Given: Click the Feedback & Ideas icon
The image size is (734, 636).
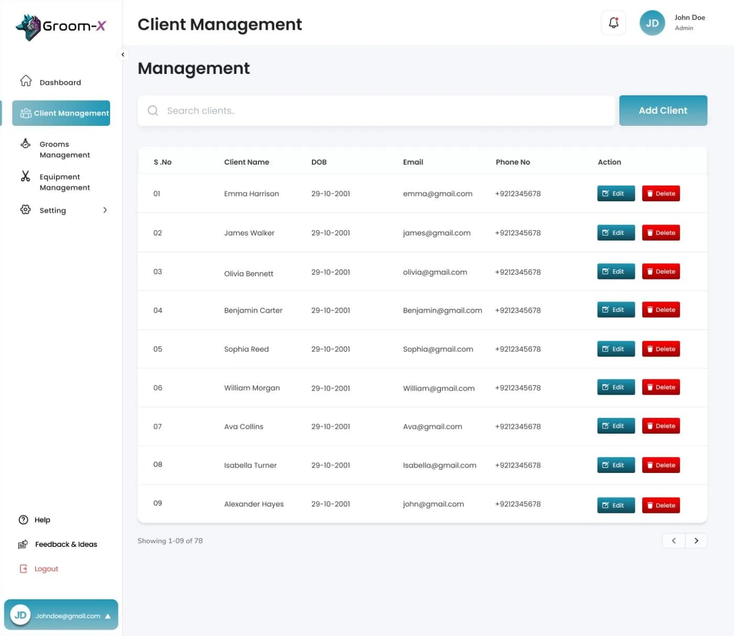Looking at the screenshot, I should (x=23, y=544).
